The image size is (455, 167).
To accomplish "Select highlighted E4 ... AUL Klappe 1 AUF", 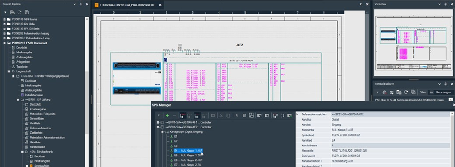I will pyautogui.click(x=188, y=151).
